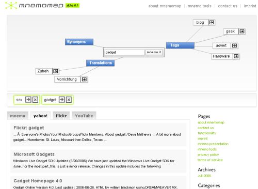Open the imprint top menu item
Viewport: 258px width, 189px height.
(250, 6)
